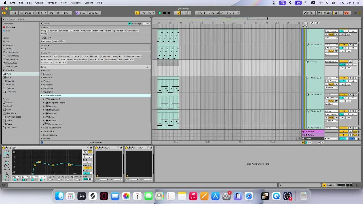This screenshot has width=363, height=204.
Task: Select the Massive plug-in
Action: point(53,113)
